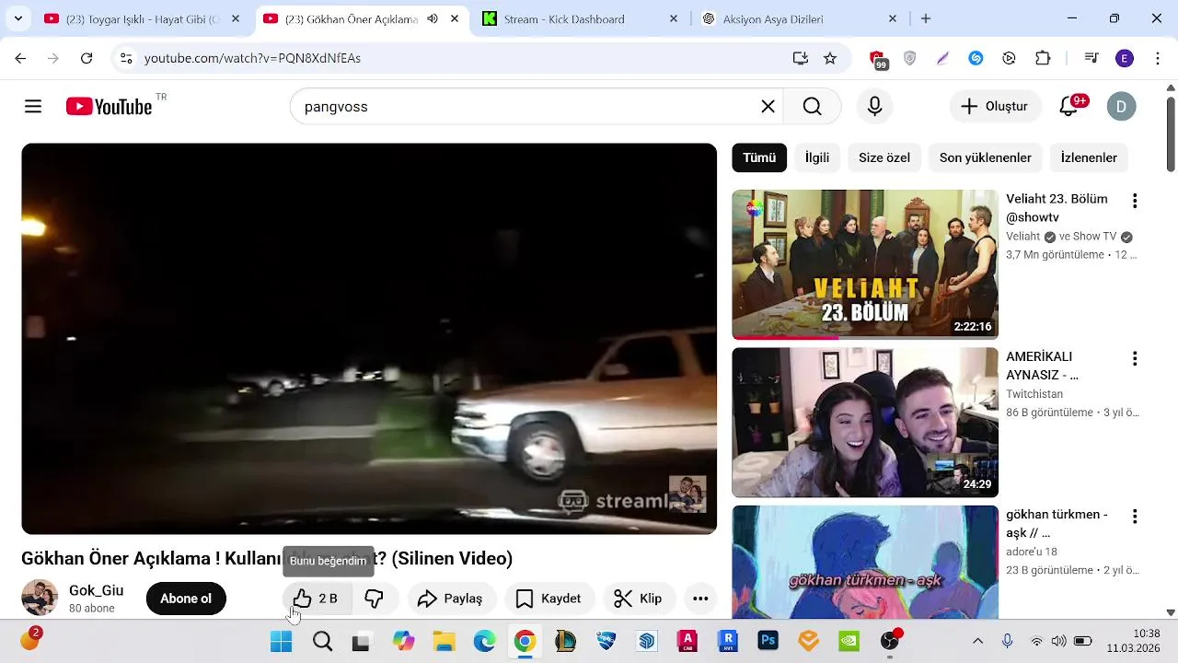
Task: Open Windows Start menu
Action: (x=282, y=642)
